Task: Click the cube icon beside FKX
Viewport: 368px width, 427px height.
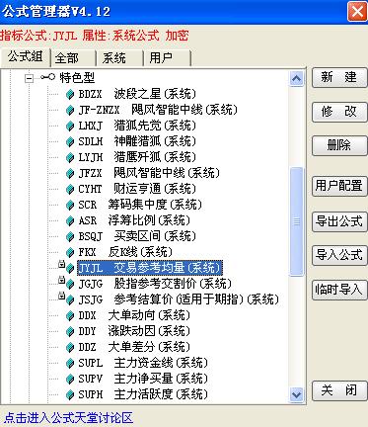Action: pos(70,253)
